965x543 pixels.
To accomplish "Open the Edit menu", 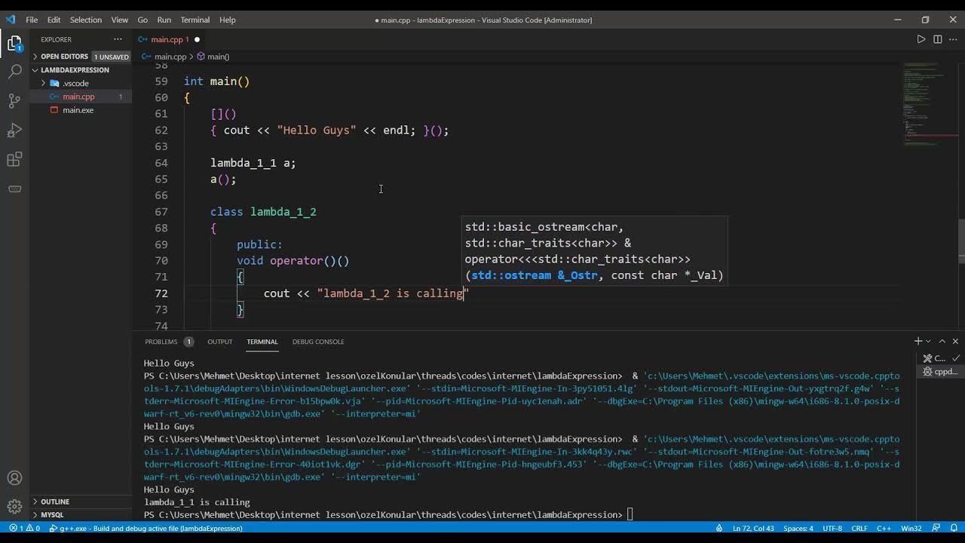I will pos(54,20).
